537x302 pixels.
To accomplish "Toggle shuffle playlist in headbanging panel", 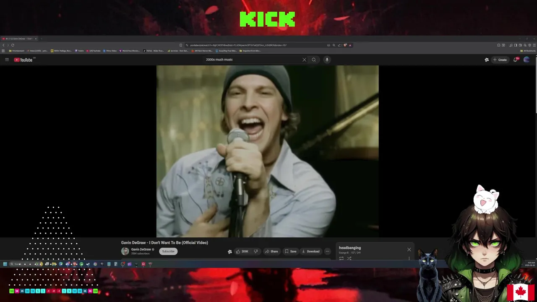I will 349,258.
